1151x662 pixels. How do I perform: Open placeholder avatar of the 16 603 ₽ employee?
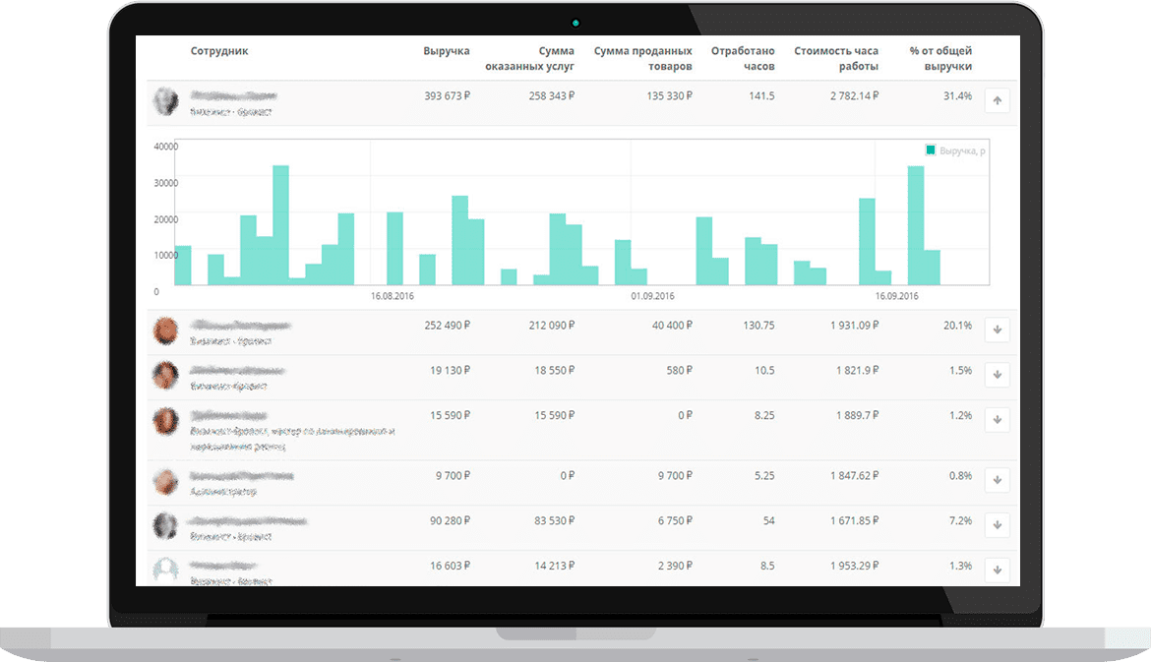(x=166, y=571)
